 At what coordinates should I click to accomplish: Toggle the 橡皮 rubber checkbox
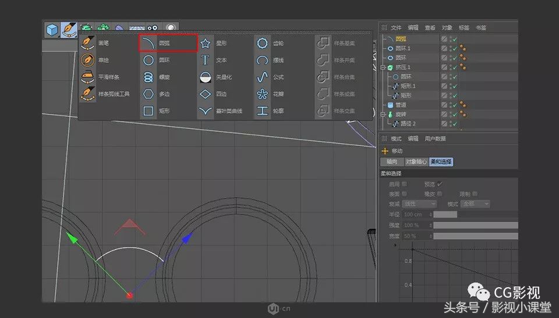click(440, 194)
